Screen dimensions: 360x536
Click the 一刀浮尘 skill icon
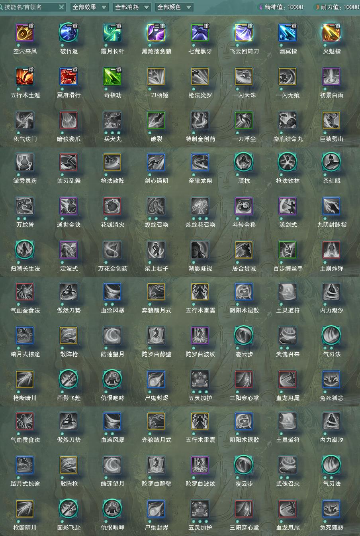click(x=244, y=120)
